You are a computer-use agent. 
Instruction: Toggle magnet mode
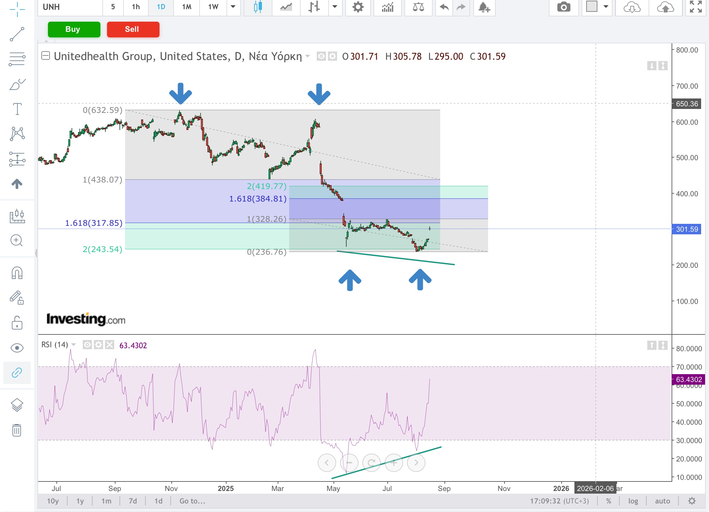(17, 273)
